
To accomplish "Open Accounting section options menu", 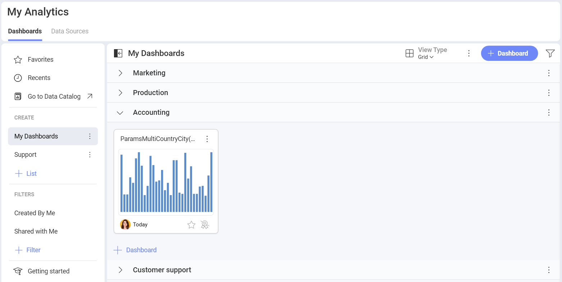I will [x=549, y=113].
